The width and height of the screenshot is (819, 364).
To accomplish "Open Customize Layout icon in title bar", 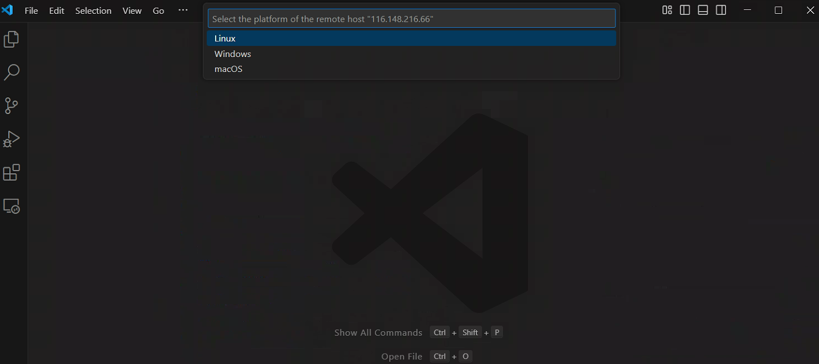I will [x=667, y=10].
